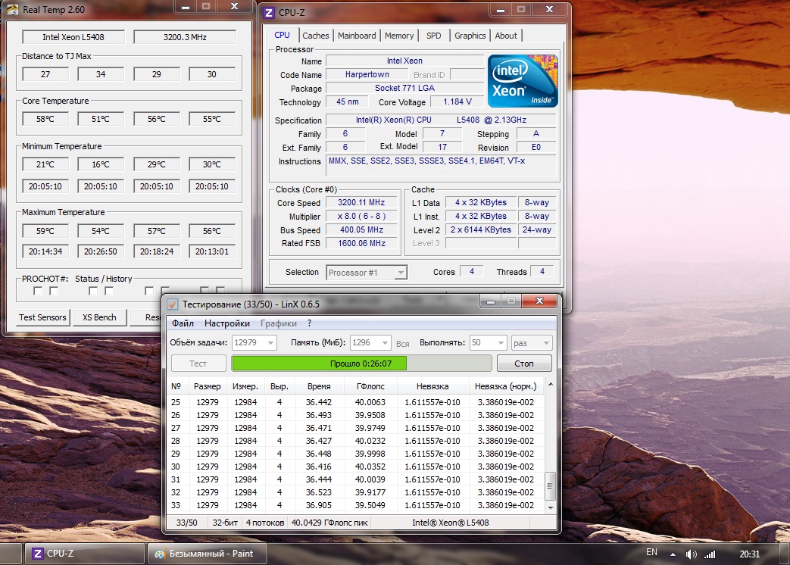The height and width of the screenshot is (565, 790).
Task: Toggle the fifth PROCHOT status checkbox
Action: (x=148, y=291)
